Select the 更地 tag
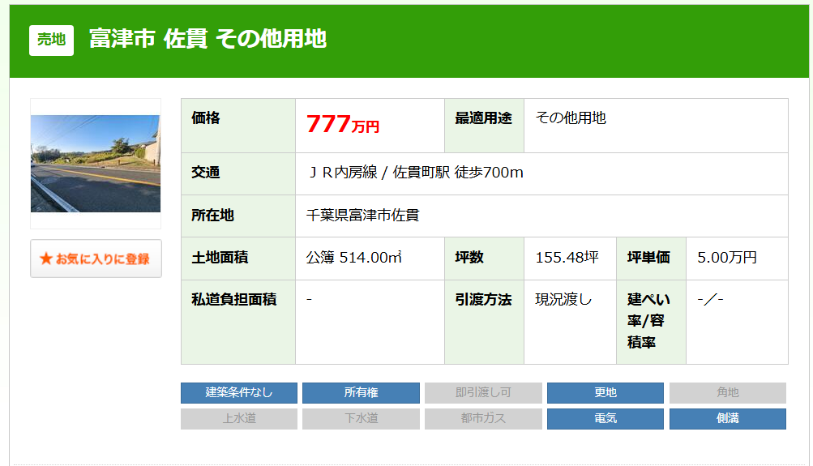Screen dimensions: 813x466 tap(605, 393)
